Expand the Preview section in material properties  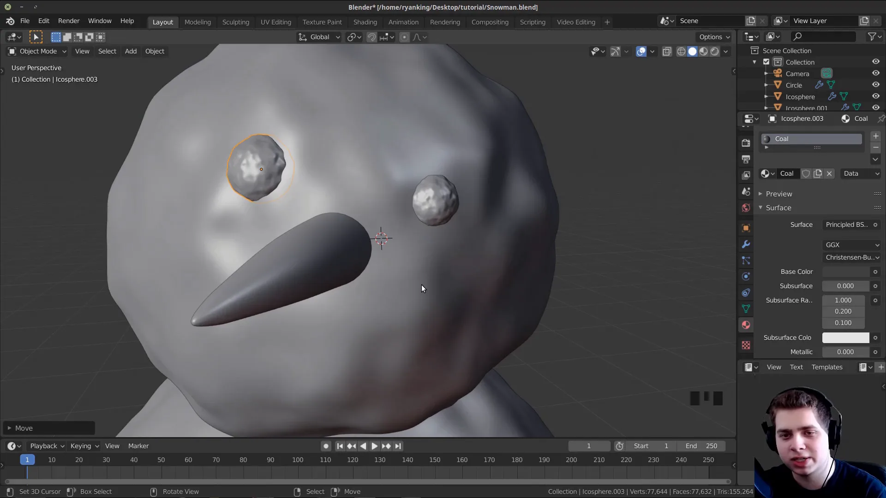point(760,194)
